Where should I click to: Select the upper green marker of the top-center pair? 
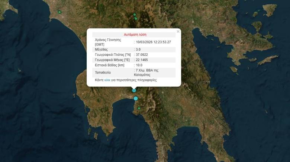click(x=135, y=15)
